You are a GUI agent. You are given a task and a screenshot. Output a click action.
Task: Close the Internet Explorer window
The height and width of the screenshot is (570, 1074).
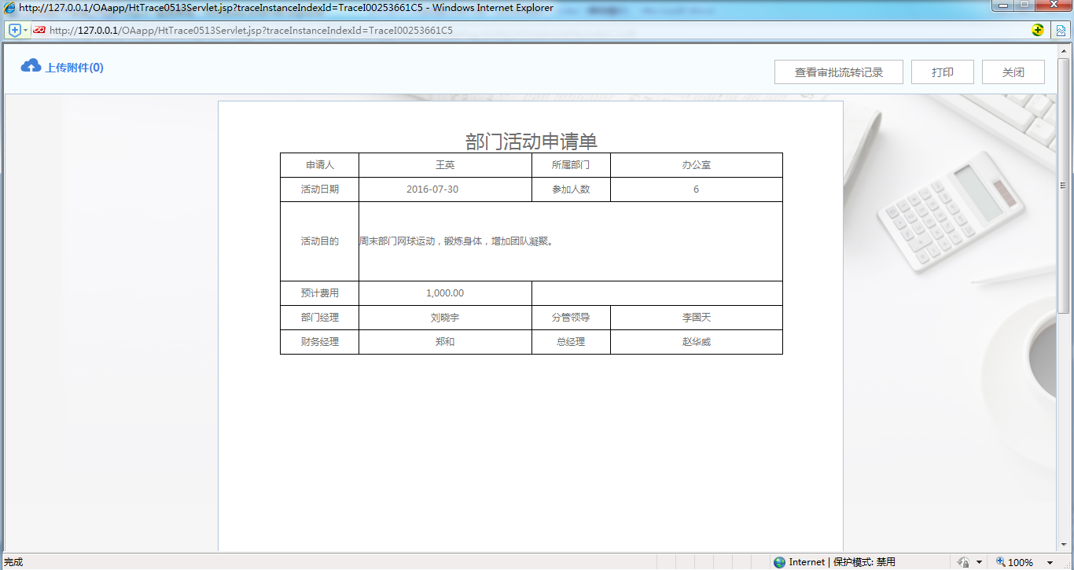click(x=1052, y=6)
